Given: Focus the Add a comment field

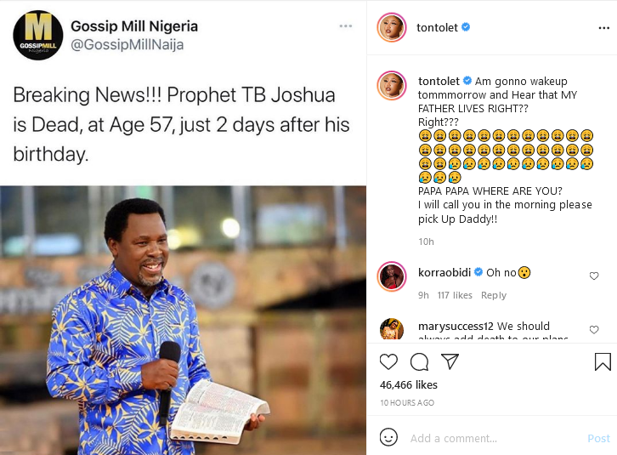Looking at the screenshot, I should click(x=494, y=438).
